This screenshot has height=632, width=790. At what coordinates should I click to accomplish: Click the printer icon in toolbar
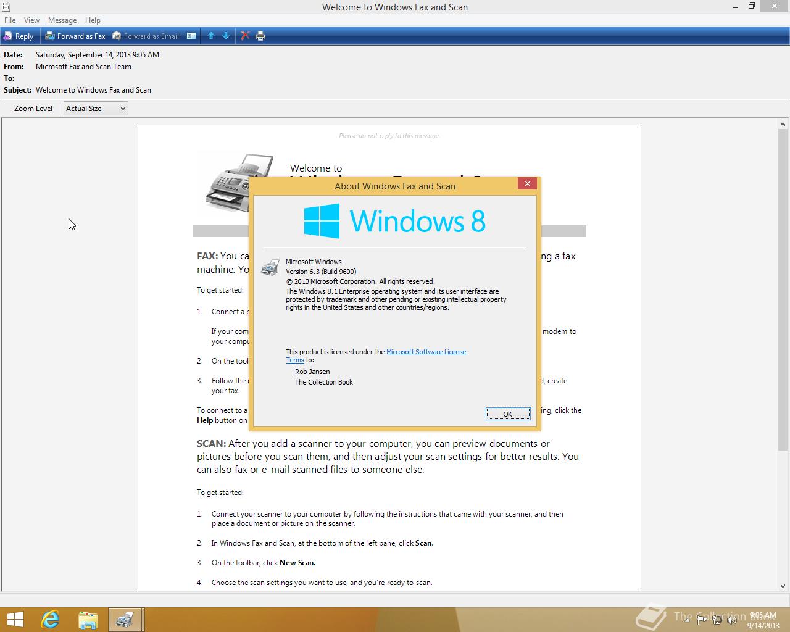[260, 36]
